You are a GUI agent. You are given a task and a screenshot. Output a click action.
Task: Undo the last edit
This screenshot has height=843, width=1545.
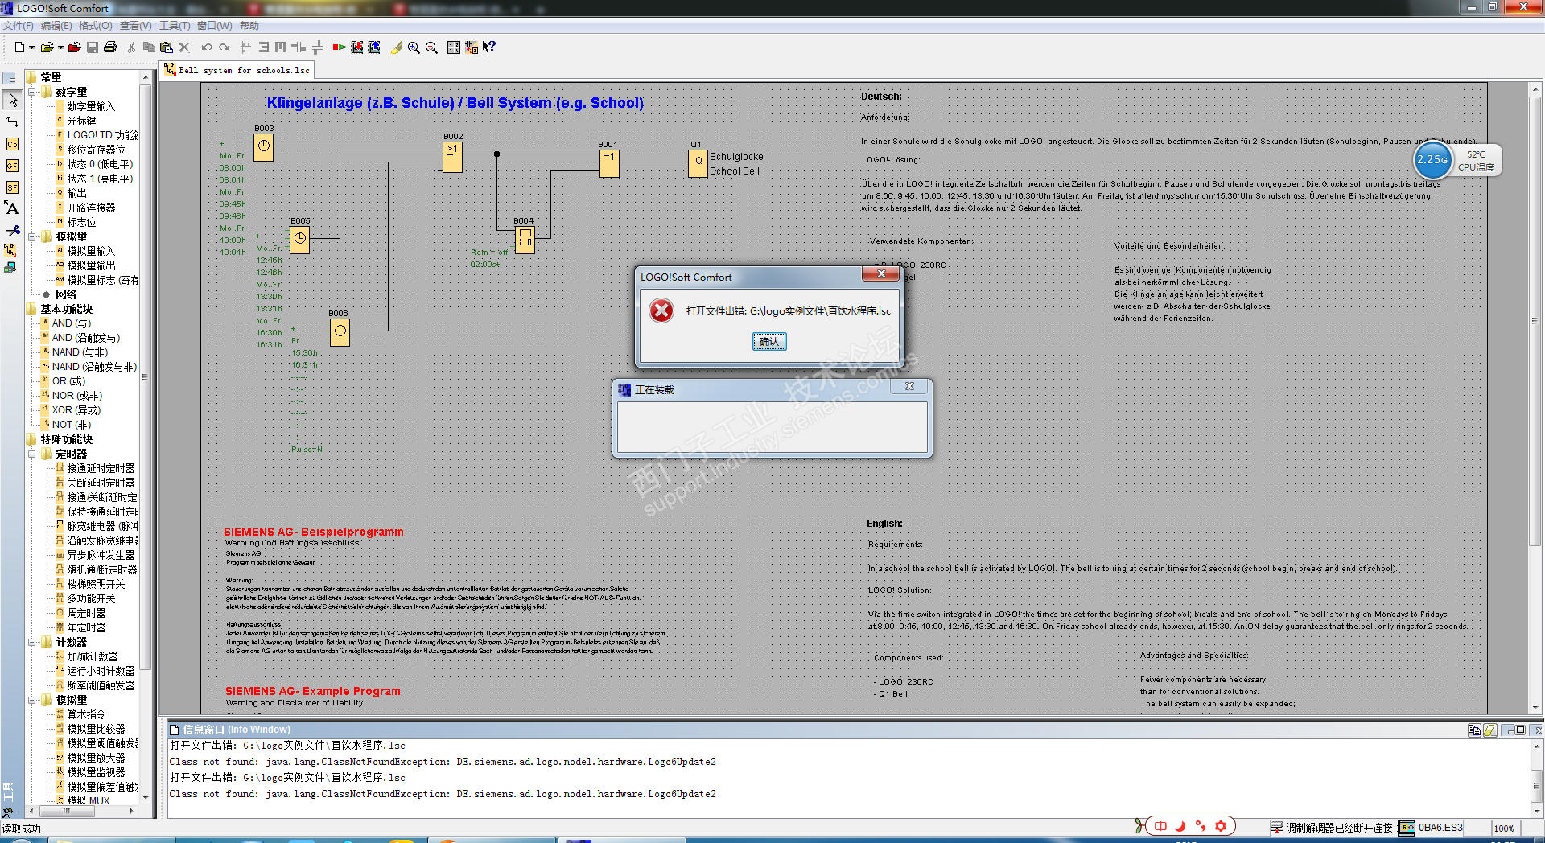[x=207, y=47]
